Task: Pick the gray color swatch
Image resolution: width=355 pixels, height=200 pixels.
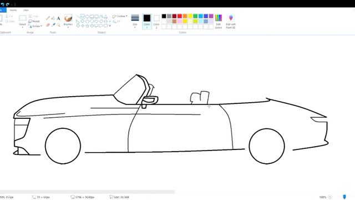Action: [169, 16]
